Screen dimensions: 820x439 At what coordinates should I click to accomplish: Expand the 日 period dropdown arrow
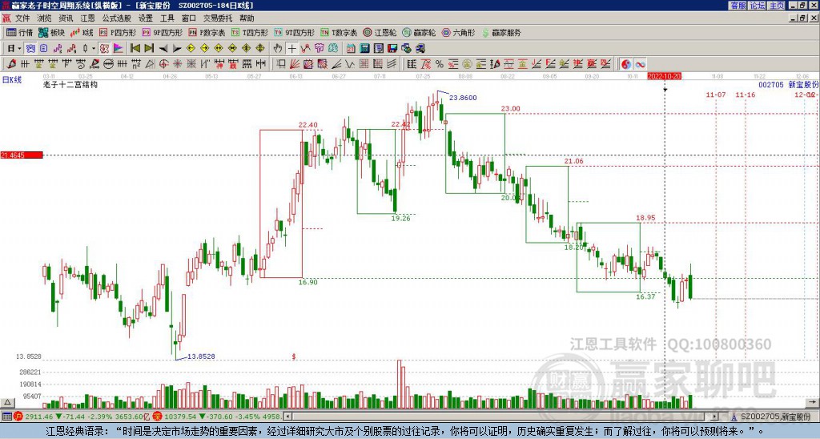point(20,48)
